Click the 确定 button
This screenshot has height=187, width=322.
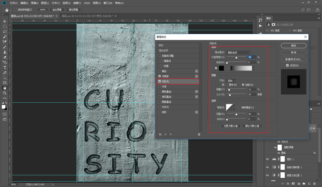pos(293,46)
